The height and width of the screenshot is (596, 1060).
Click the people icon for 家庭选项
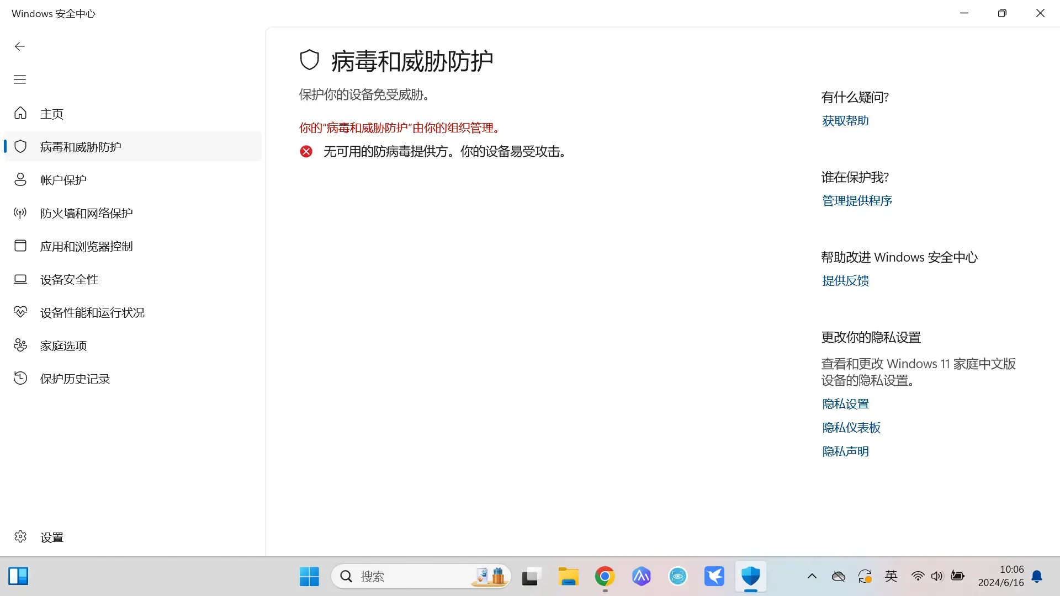click(x=20, y=345)
